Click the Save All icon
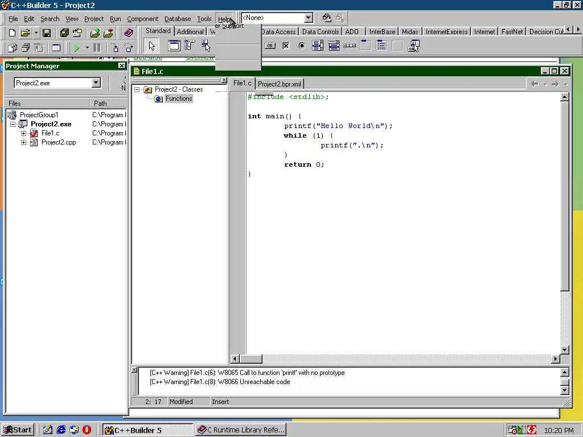This screenshot has width=583, height=437. pyautogui.click(x=64, y=32)
